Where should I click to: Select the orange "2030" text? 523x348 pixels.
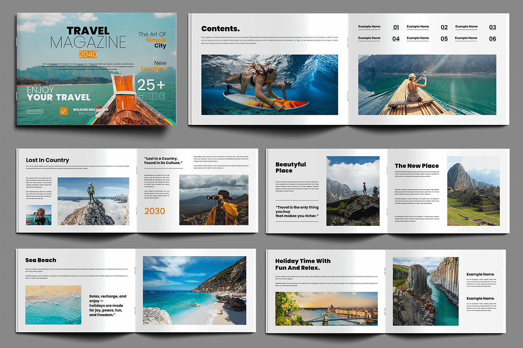tap(155, 211)
